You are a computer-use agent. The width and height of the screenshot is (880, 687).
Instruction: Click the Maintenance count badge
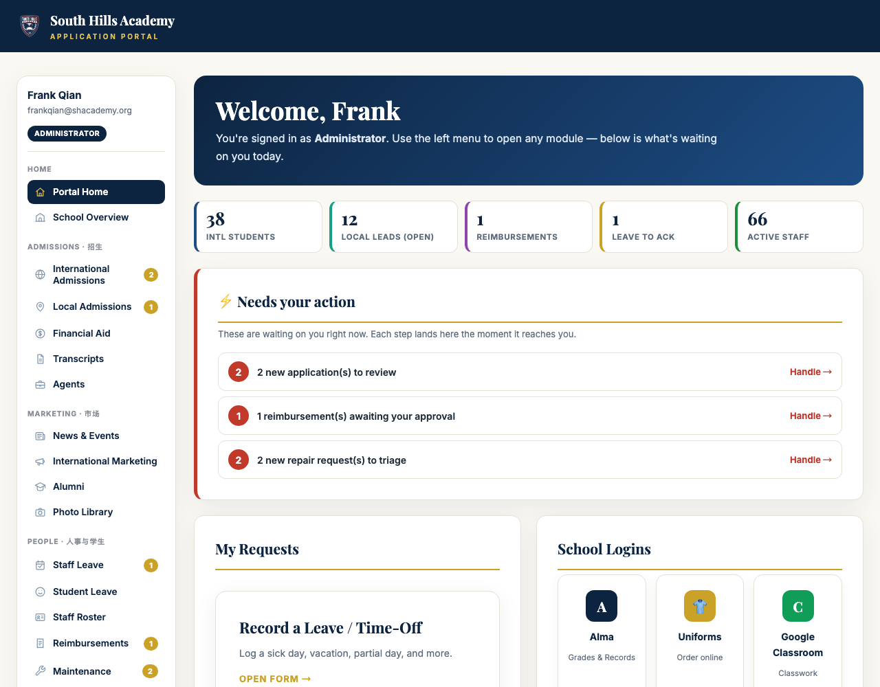click(x=151, y=671)
